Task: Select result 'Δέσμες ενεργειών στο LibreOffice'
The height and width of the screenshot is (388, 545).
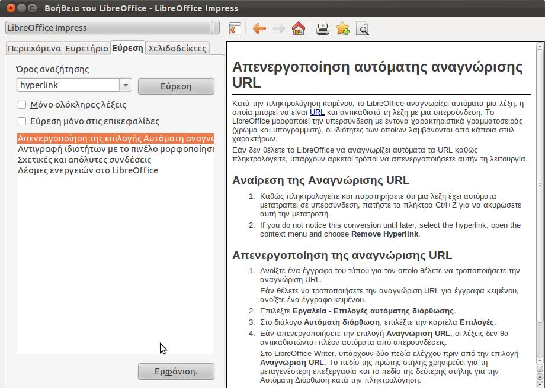Action: pos(116,170)
